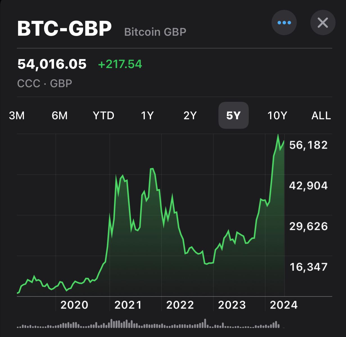Tap the Bitcoin GBP subtitle text
Viewport: 346px width, 337px height.
coord(155,32)
